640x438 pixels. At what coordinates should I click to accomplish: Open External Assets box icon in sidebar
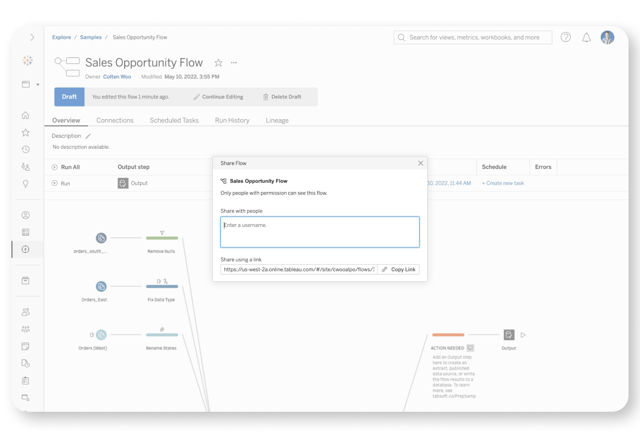25,281
